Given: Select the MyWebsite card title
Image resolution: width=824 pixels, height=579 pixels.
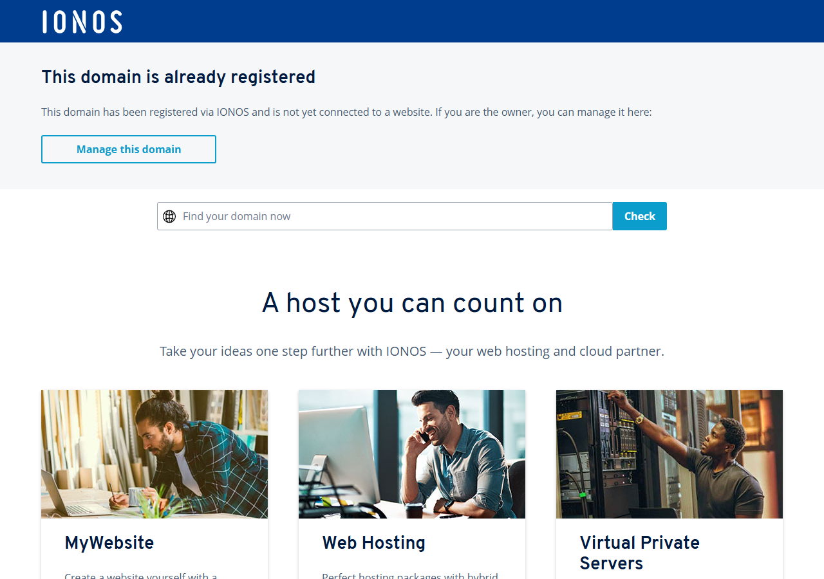Looking at the screenshot, I should [x=109, y=543].
